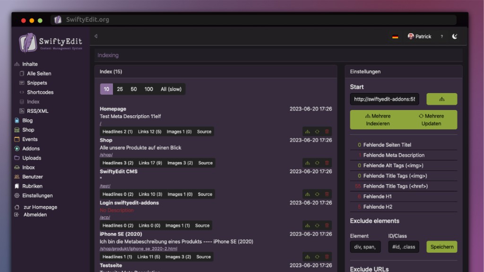
Task: Click the sitemap index icon in Homepage row
Action: tap(307, 132)
